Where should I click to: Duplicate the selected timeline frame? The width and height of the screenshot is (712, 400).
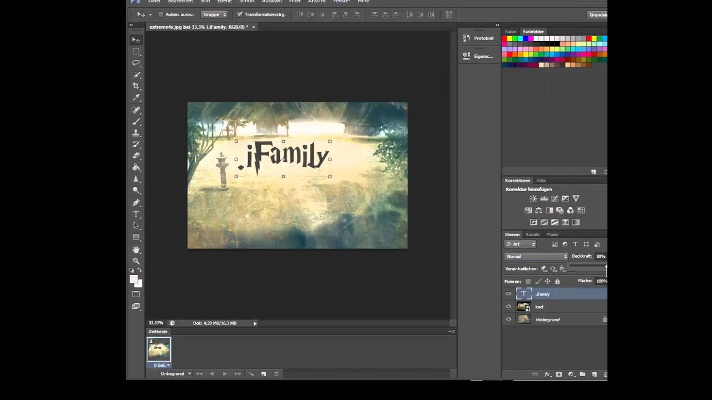[x=264, y=374]
